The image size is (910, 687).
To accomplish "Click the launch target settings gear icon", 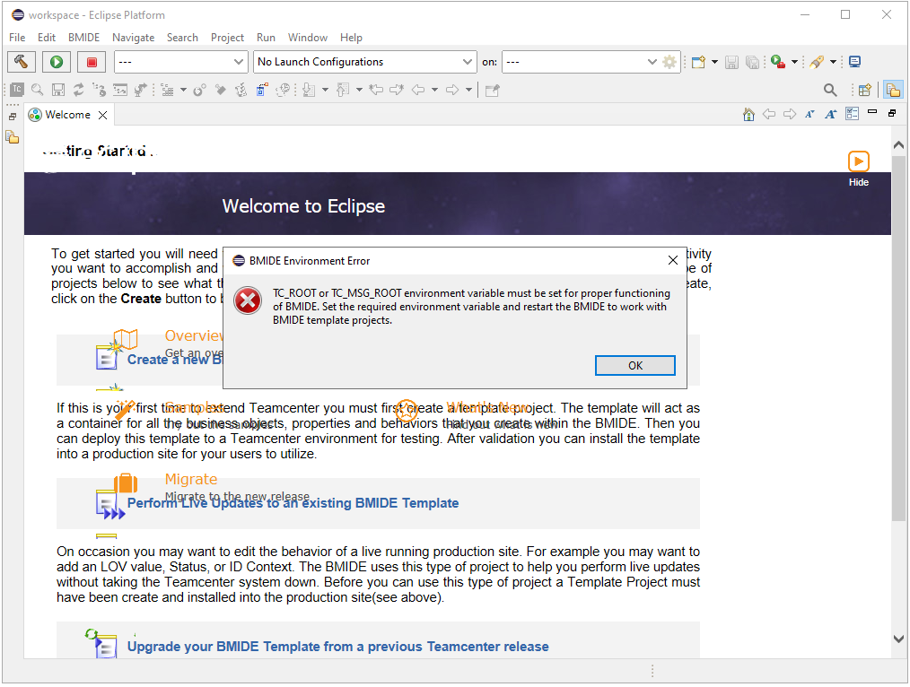I will [x=669, y=62].
